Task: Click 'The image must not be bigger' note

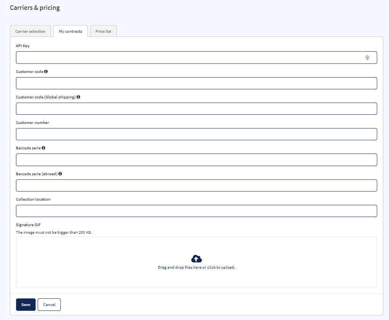Action: tap(54, 233)
